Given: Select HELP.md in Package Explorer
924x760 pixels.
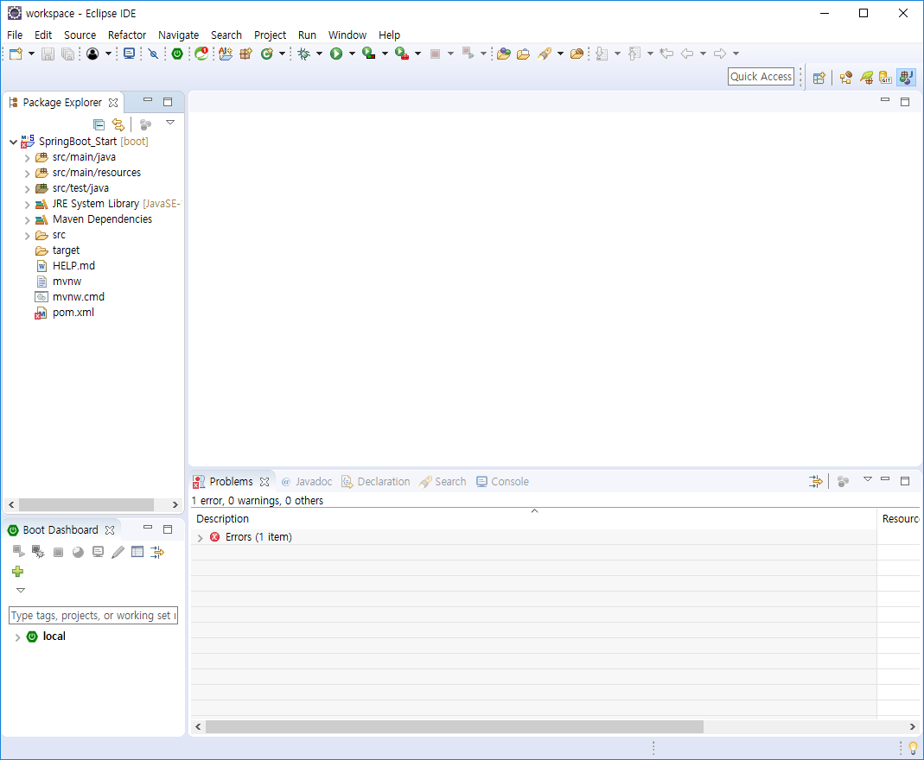Looking at the screenshot, I should pyautogui.click(x=73, y=266).
